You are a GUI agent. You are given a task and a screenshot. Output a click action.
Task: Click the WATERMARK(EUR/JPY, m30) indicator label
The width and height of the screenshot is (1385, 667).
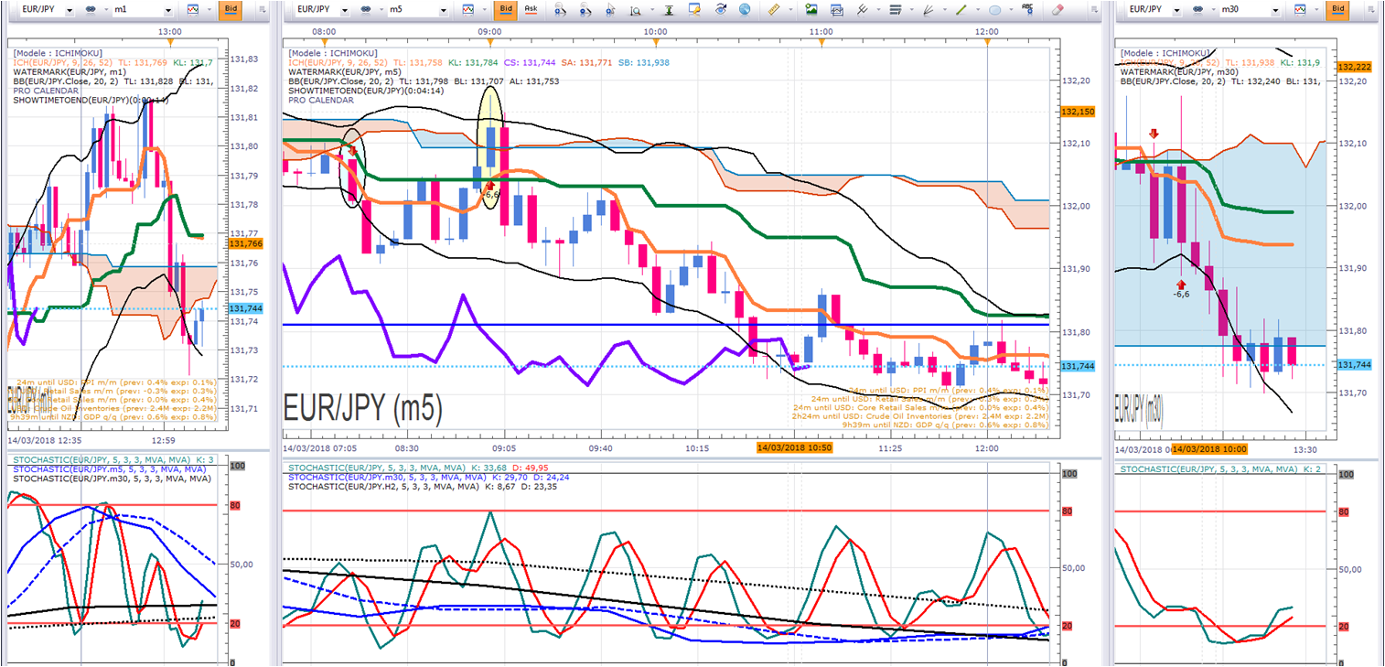coord(1180,71)
